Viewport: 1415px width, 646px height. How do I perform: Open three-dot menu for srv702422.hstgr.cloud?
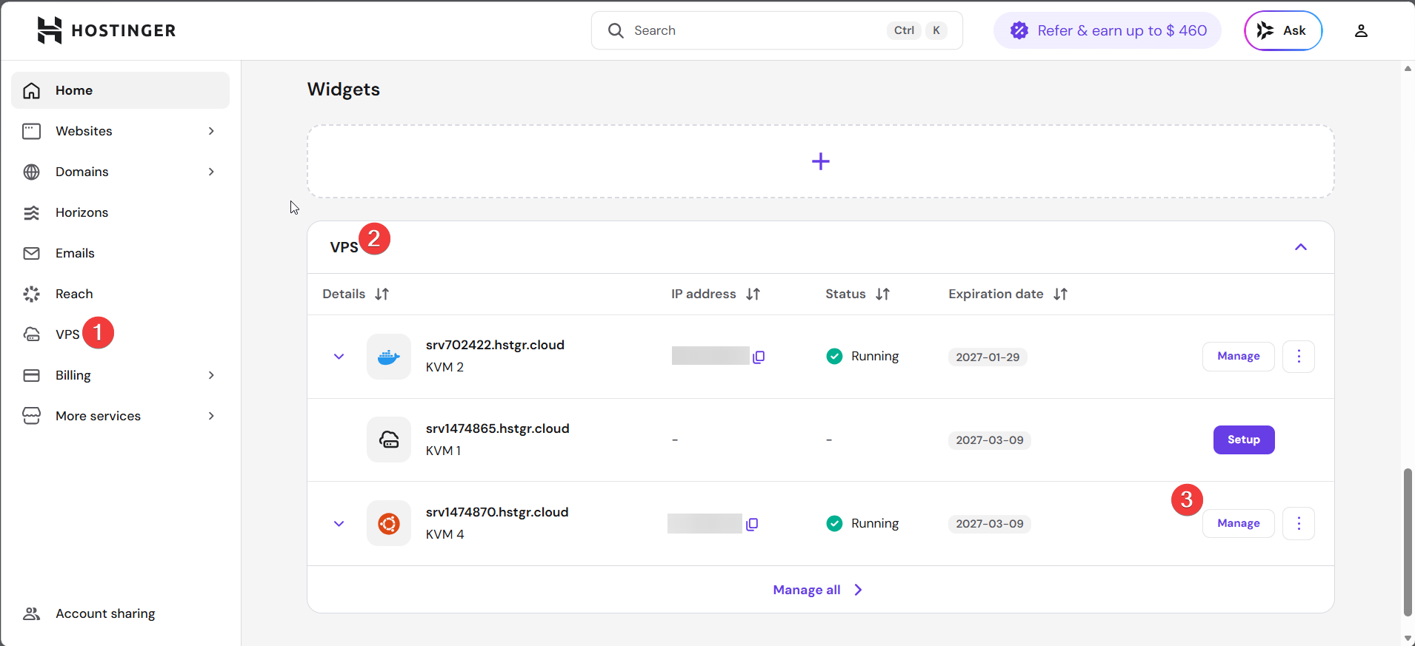(1299, 357)
